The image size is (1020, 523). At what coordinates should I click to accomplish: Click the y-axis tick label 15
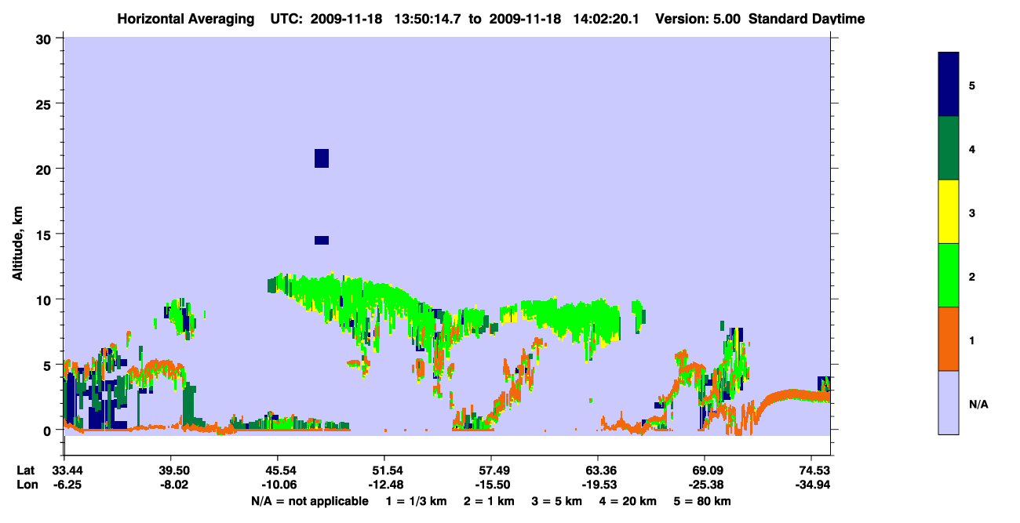[46, 234]
